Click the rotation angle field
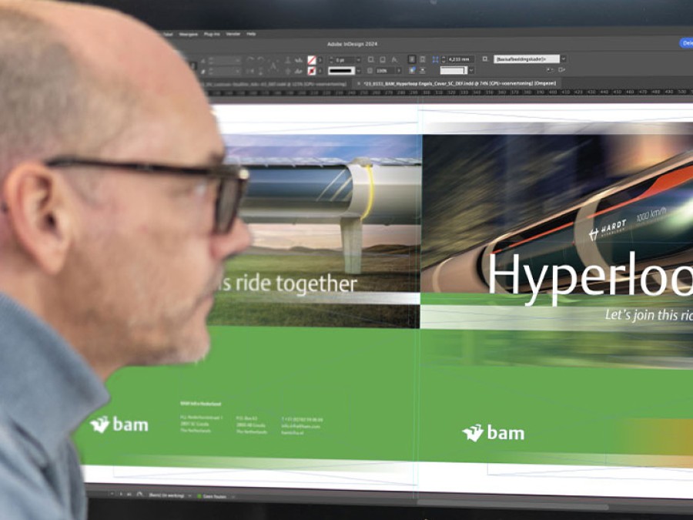Viewport: 693px width, 520px height. click(x=225, y=60)
